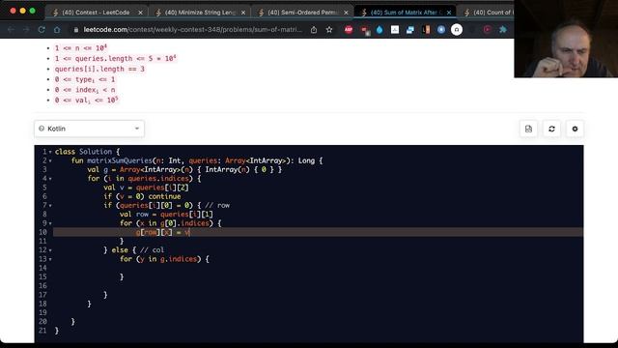Switch to the Semi-Ordered Permutation tab

(302, 13)
